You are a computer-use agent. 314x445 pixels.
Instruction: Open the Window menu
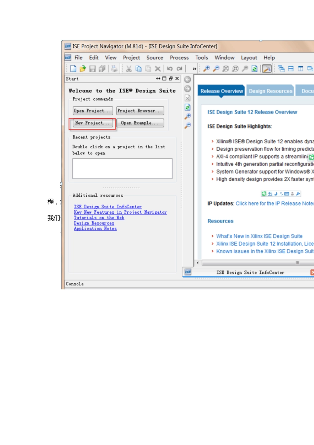click(224, 58)
